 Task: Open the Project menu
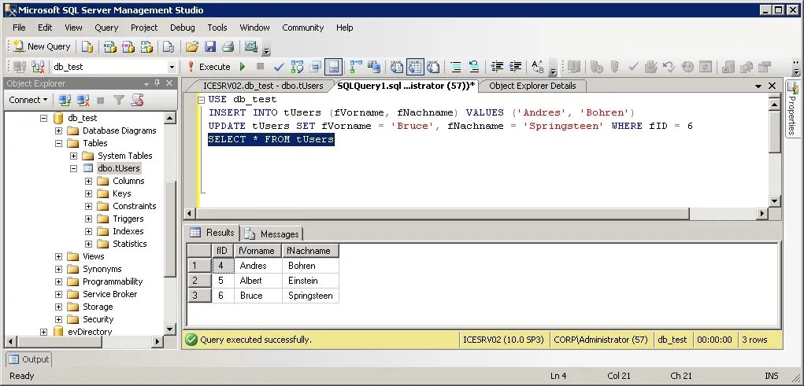click(144, 28)
